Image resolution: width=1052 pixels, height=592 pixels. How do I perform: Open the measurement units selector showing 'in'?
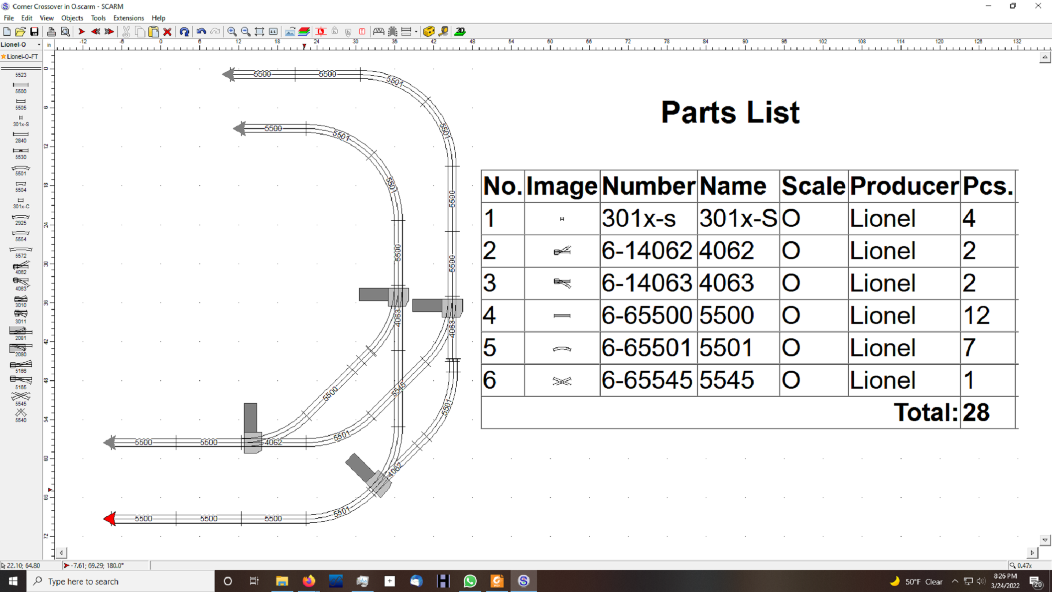click(49, 44)
